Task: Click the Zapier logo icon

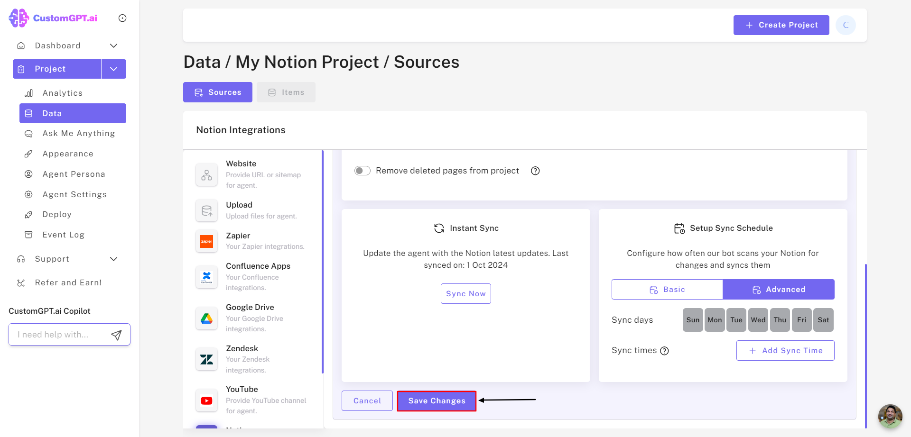Action: tap(206, 241)
